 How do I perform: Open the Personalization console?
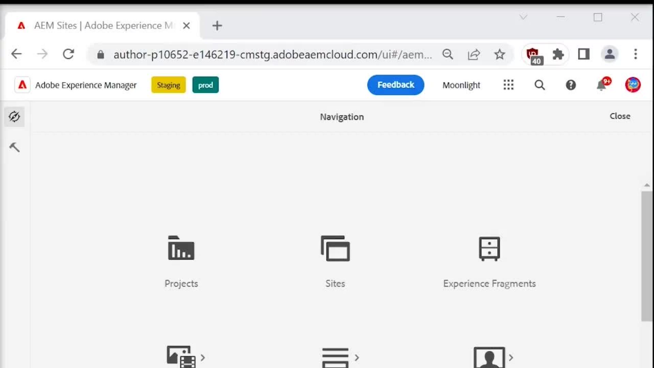(489, 356)
